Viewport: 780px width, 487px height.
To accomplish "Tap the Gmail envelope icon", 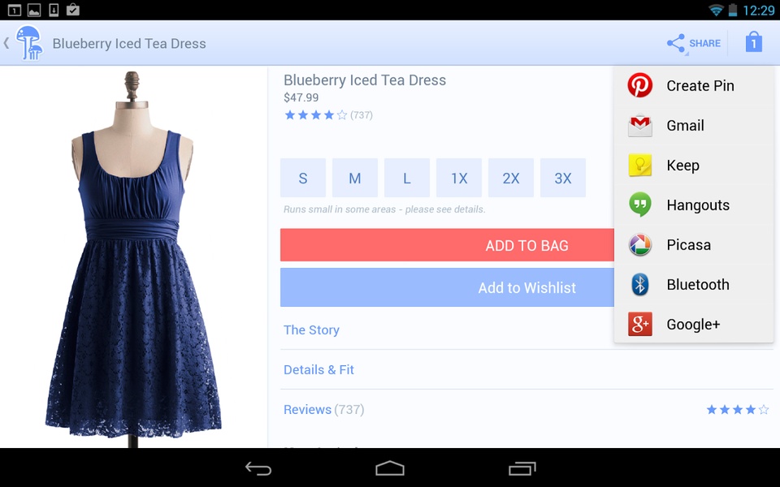I will pyautogui.click(x=639, y=125).
